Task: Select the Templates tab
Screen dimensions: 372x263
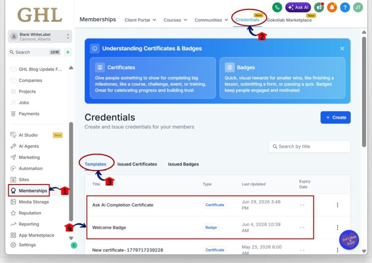Action: pos(96,164)
